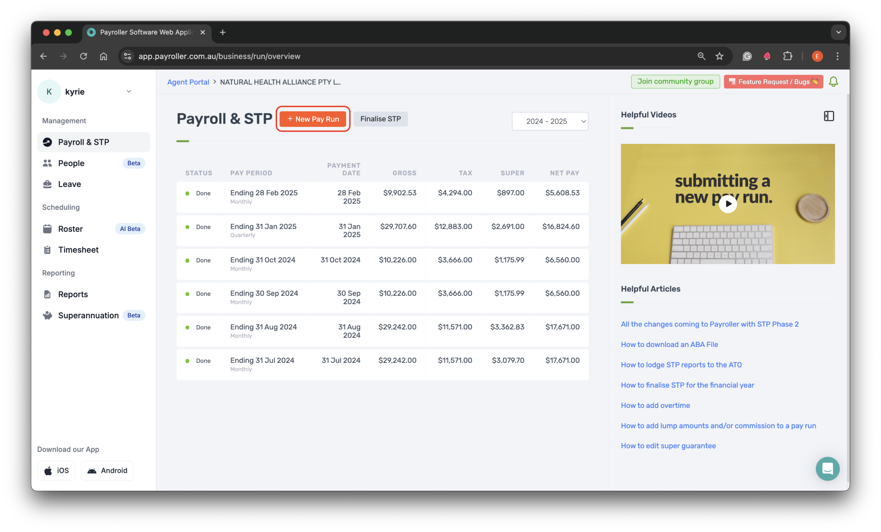Select Payroll & STP in the sidebar
The image size is (881, 532).
point(84,142)
